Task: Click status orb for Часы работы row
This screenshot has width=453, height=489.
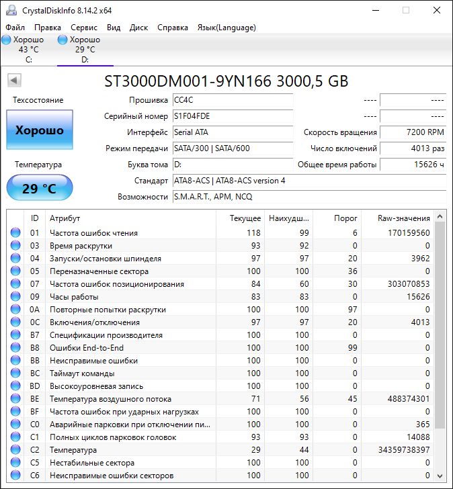Action: point(15,297)
